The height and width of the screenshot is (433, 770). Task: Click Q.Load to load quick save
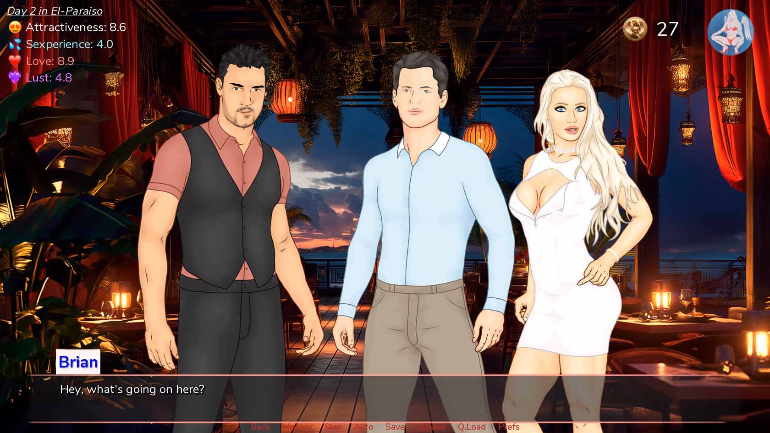coord(472,427)
